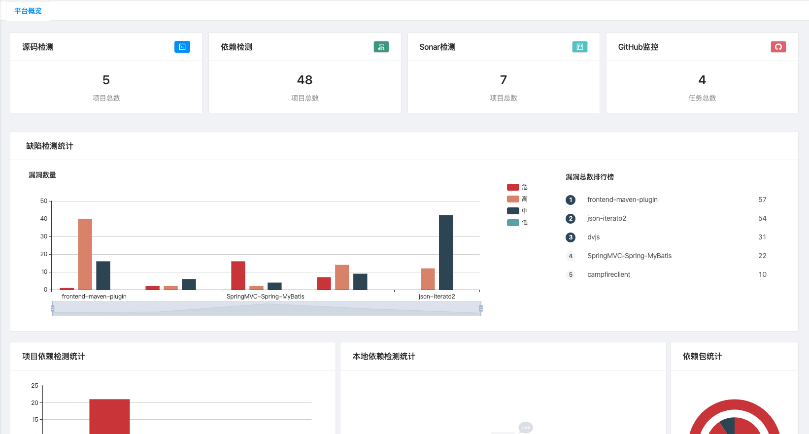This screenshot has height=434, width=809.
Task: Click the 漏洞总数排行榜 heading
Action: 590,177
